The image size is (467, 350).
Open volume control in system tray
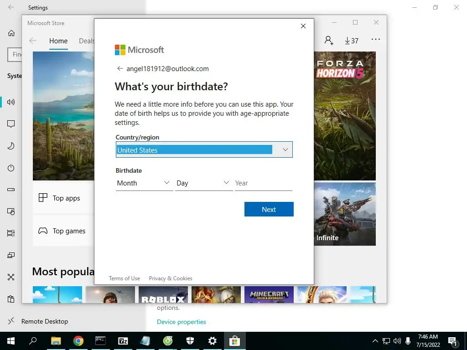397,341
